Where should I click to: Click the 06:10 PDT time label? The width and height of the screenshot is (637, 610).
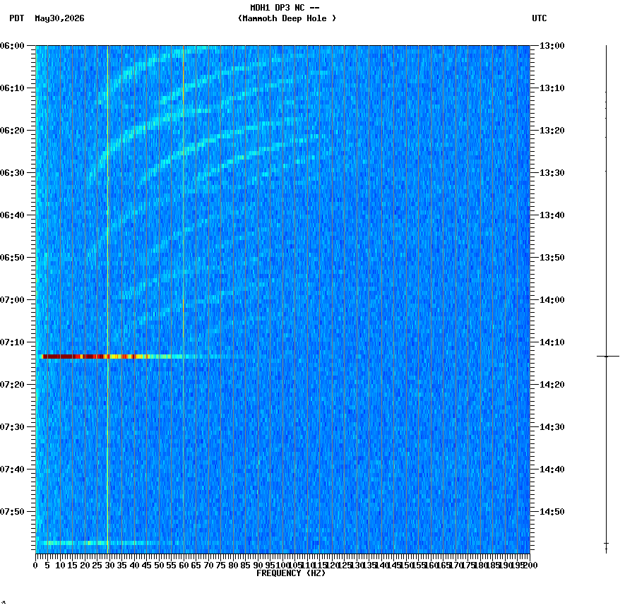click(x=12, y=88)
